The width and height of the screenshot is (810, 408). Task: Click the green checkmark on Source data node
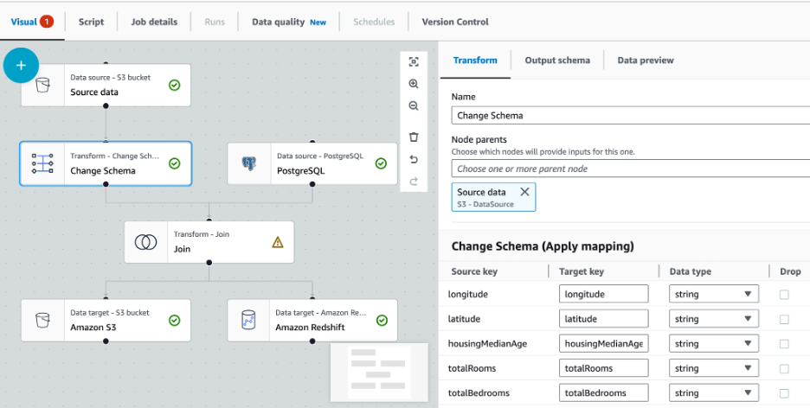175,85
